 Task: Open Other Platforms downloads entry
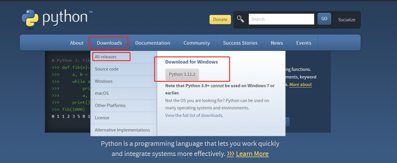click(110, 106)
